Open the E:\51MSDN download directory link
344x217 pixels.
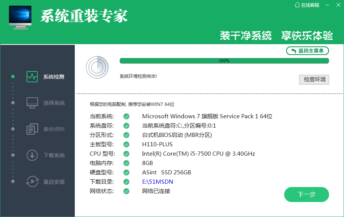coord(157,182)
